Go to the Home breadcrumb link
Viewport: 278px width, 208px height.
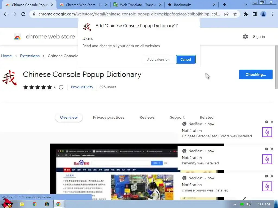point(7,56)
